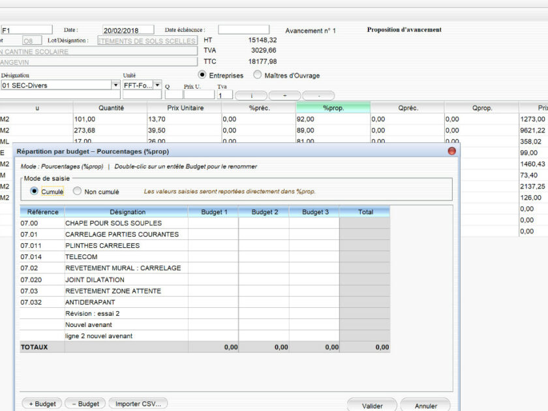Click the F1 input field
The height and width of the screenshot is (411, 548).
pos(27,30)
